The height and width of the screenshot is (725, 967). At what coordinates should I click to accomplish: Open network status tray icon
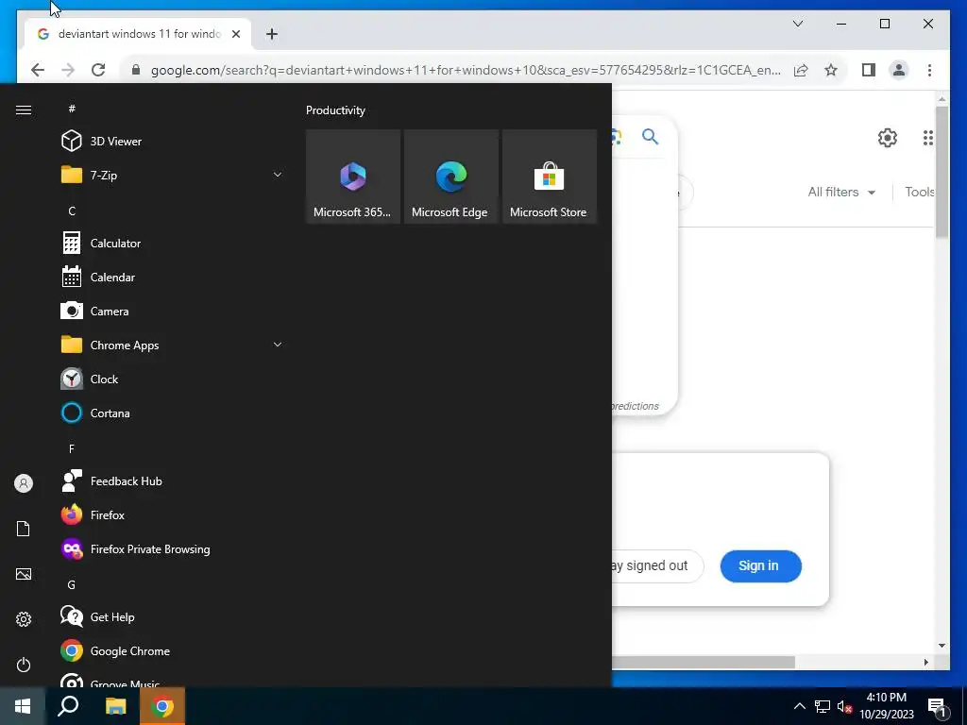tap(823, 706)
